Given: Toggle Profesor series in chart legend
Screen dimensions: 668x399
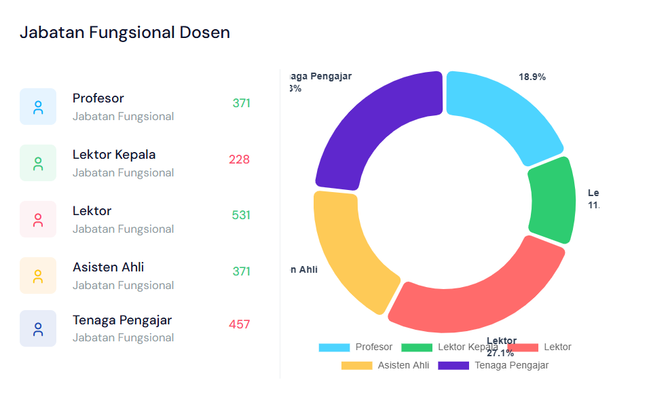Looking at the screenshot, I should [334, 347].
